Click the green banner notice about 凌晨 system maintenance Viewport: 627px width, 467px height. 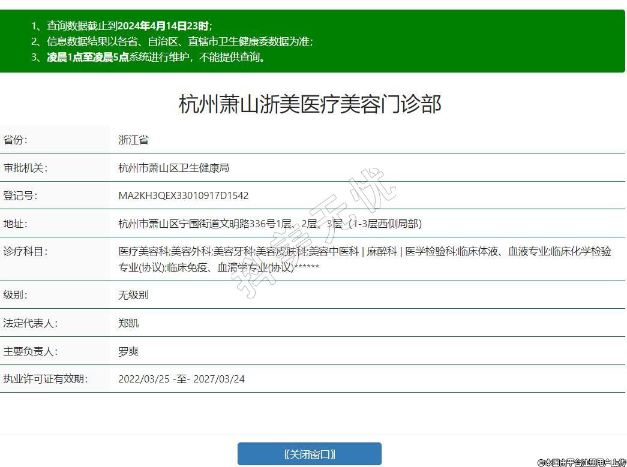coord(156,58)
